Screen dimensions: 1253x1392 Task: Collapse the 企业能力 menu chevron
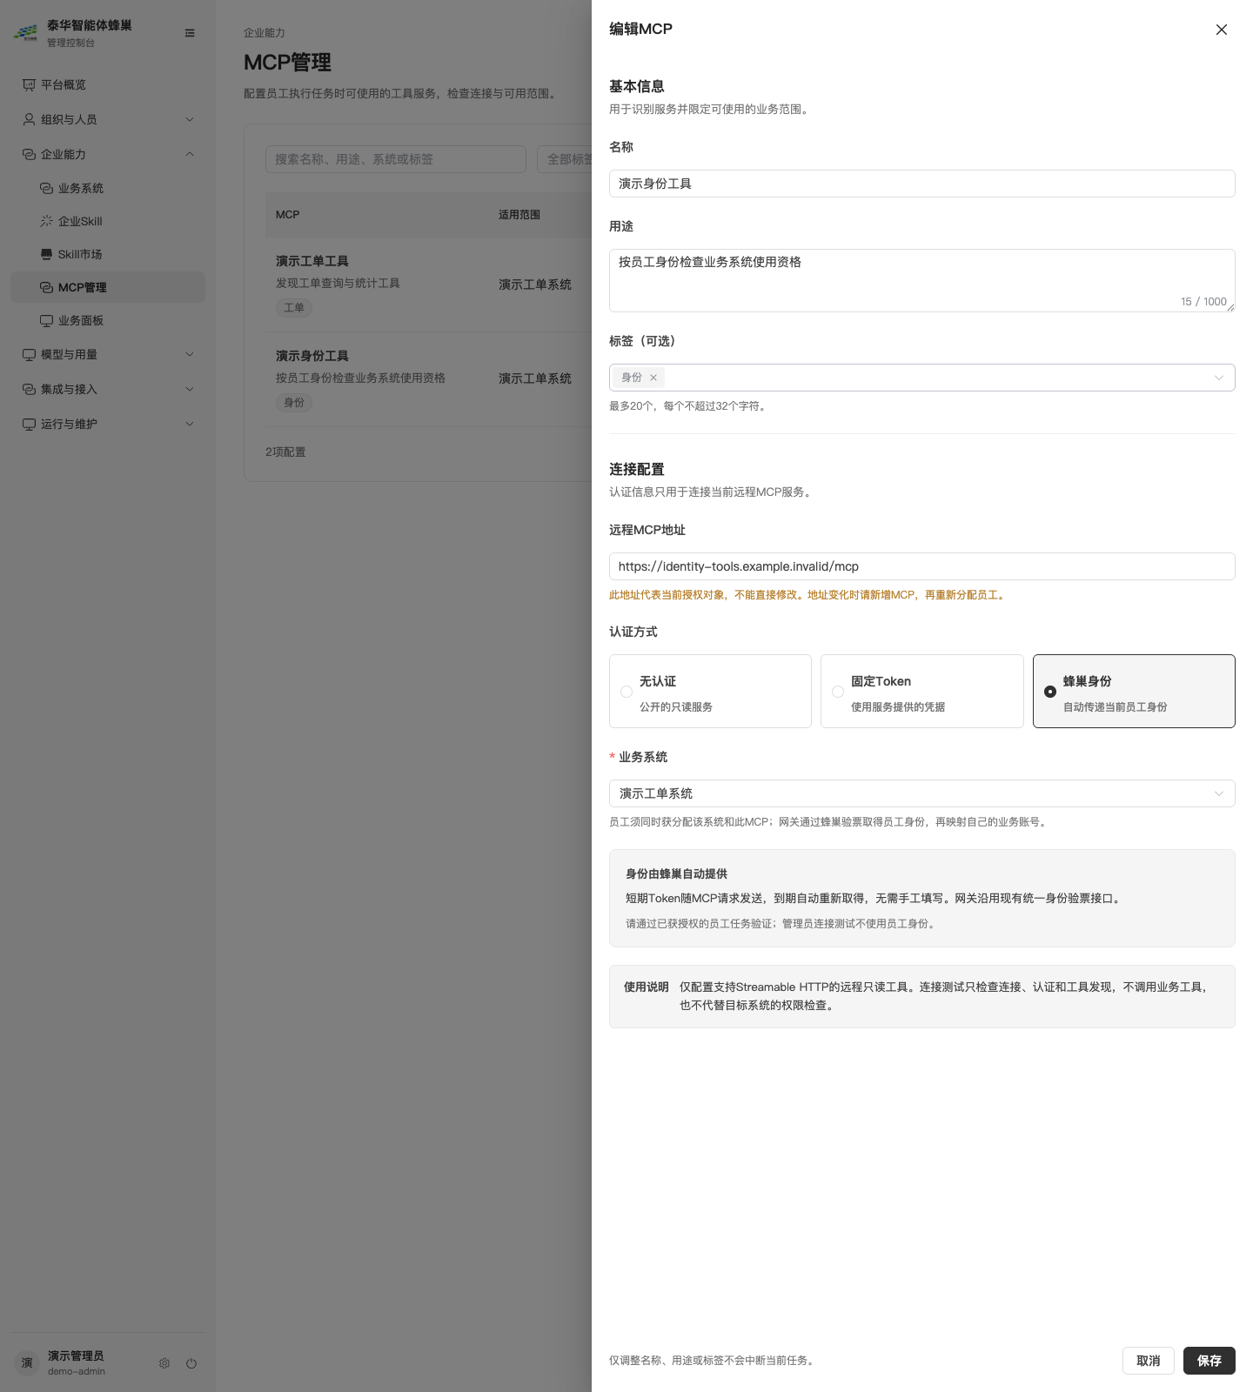tap(190, 154)
